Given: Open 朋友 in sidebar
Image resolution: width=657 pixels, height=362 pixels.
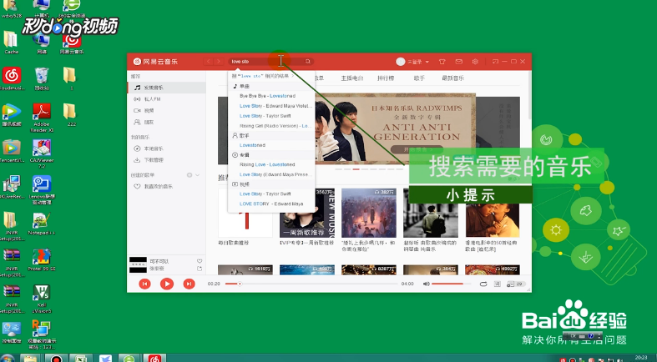Looking at the screenshot, I should pyautogui.click(x=167, y=123).
